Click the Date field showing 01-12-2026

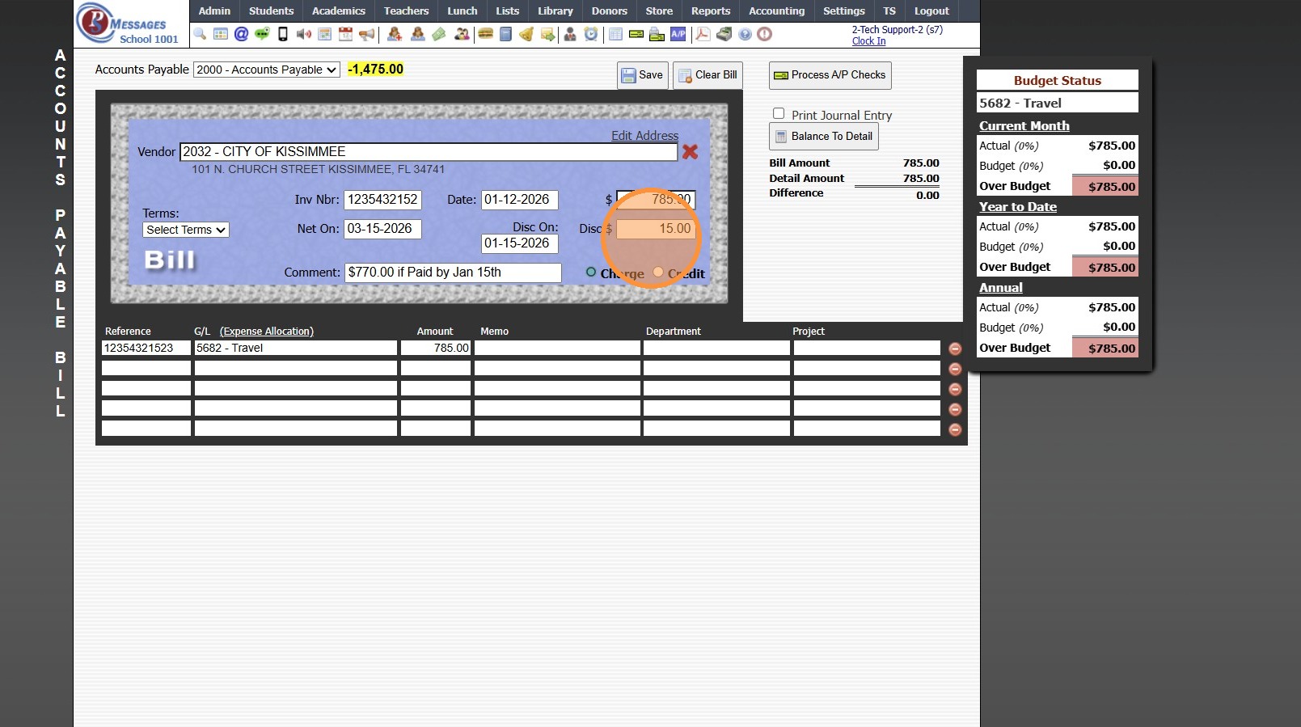(x=520, y=200)
